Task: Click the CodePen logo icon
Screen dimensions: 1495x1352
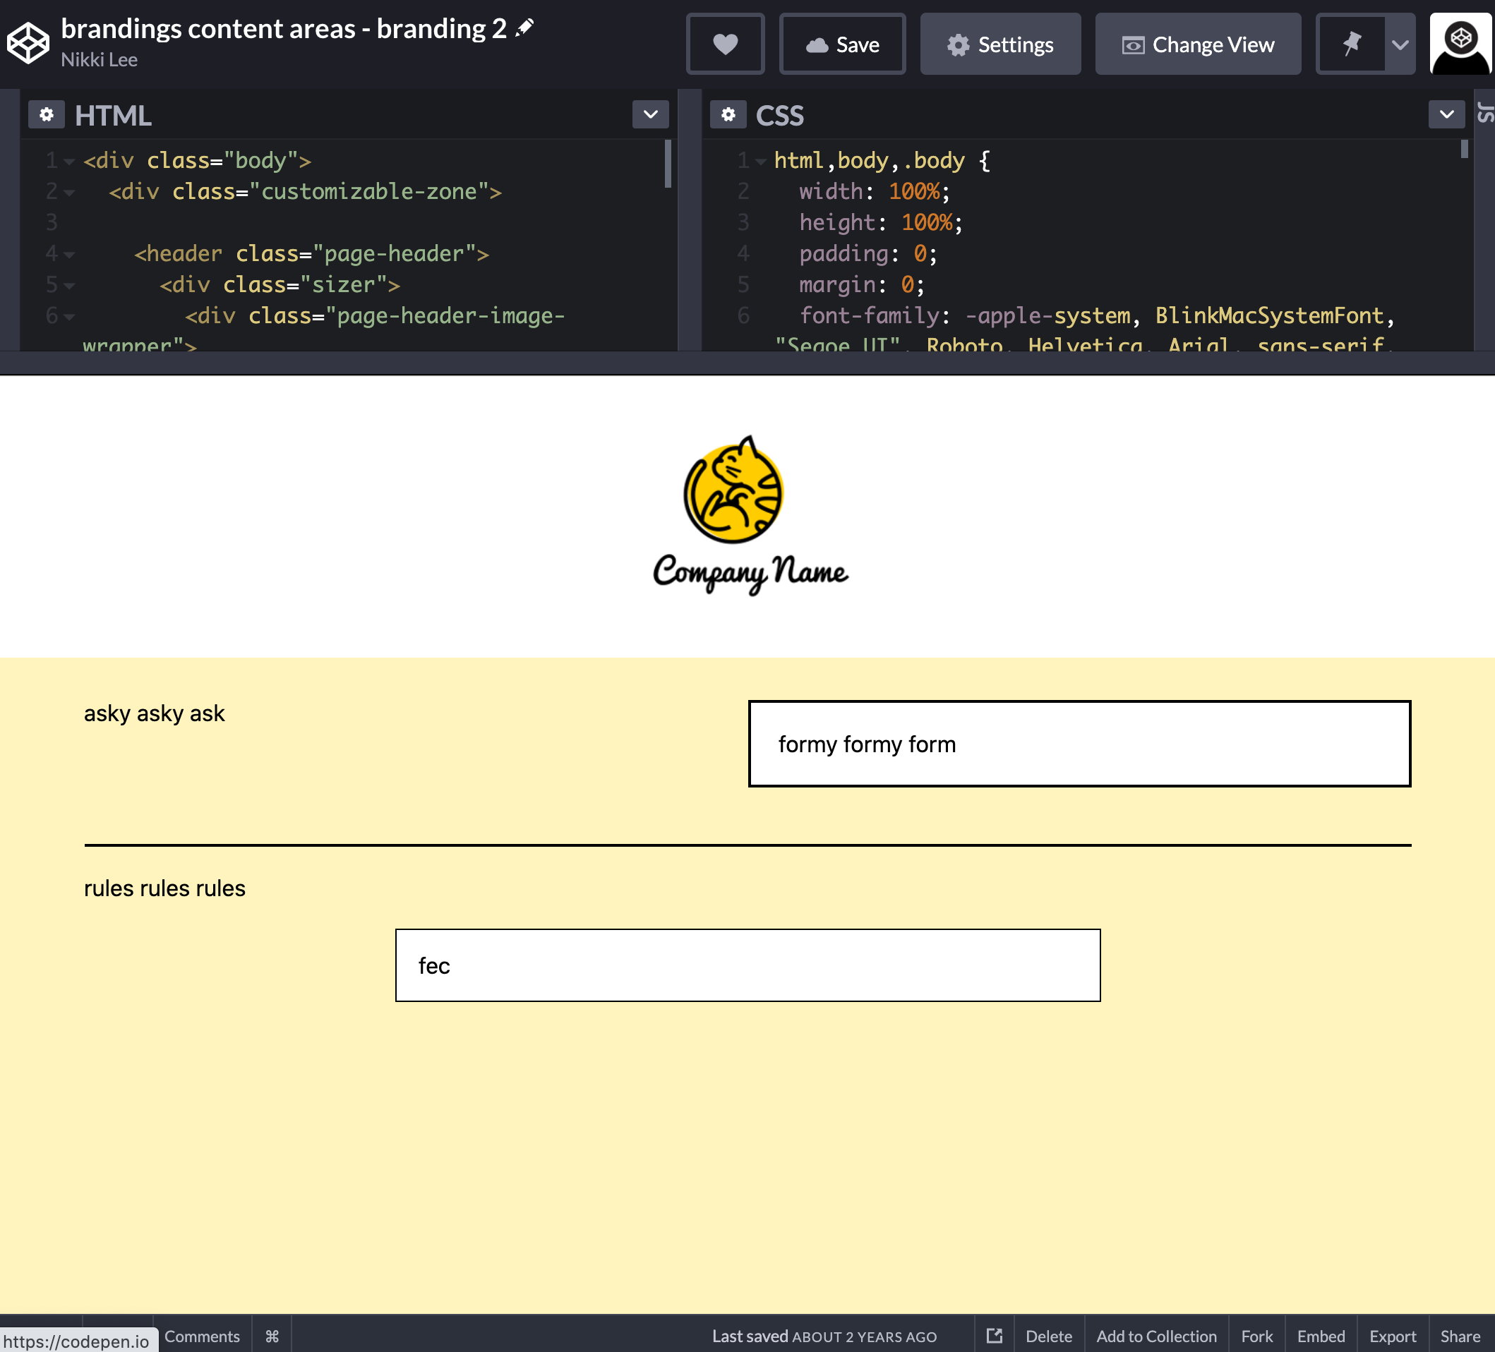Action: [28, 43]
